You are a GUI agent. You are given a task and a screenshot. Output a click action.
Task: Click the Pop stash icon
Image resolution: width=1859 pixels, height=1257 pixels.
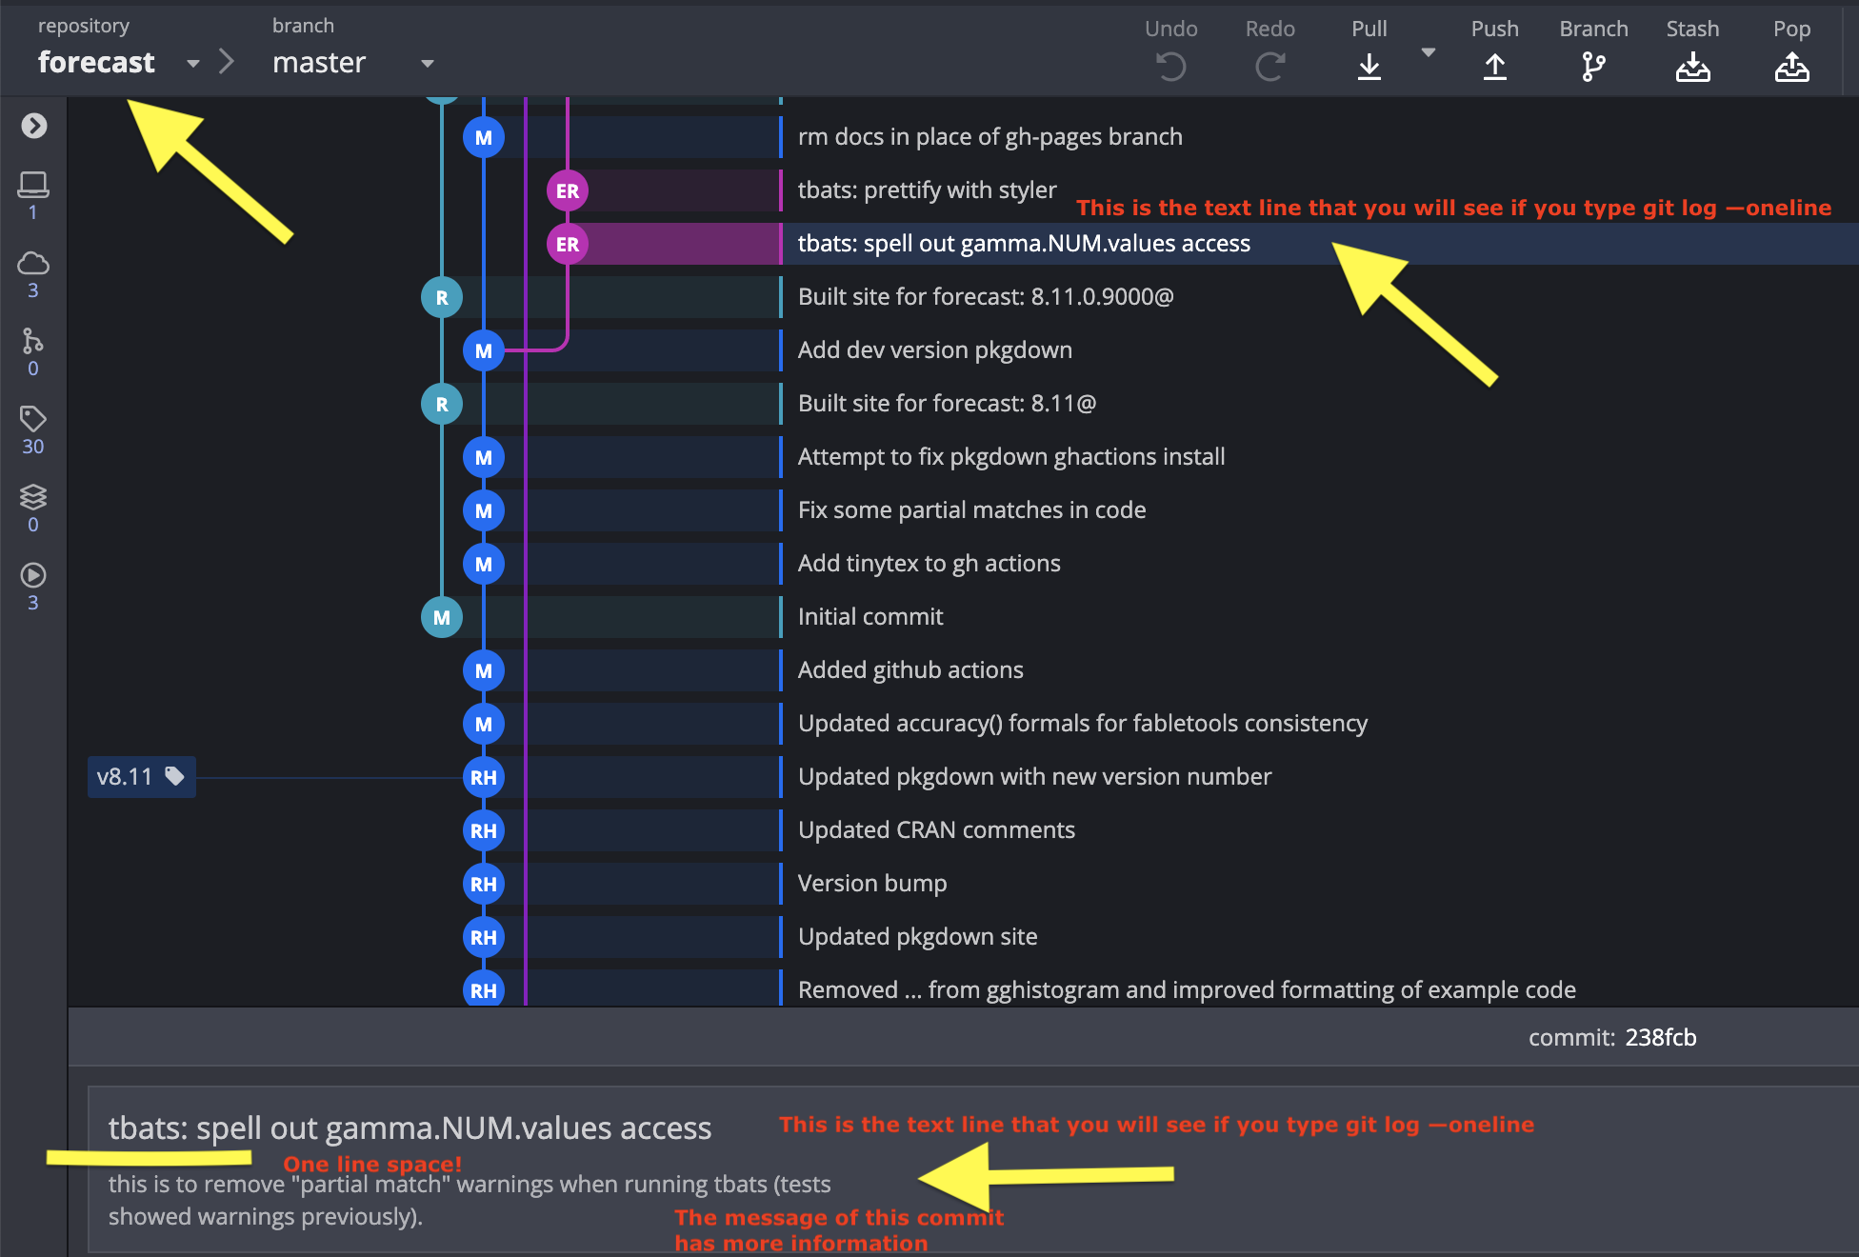coord(1791,66)
